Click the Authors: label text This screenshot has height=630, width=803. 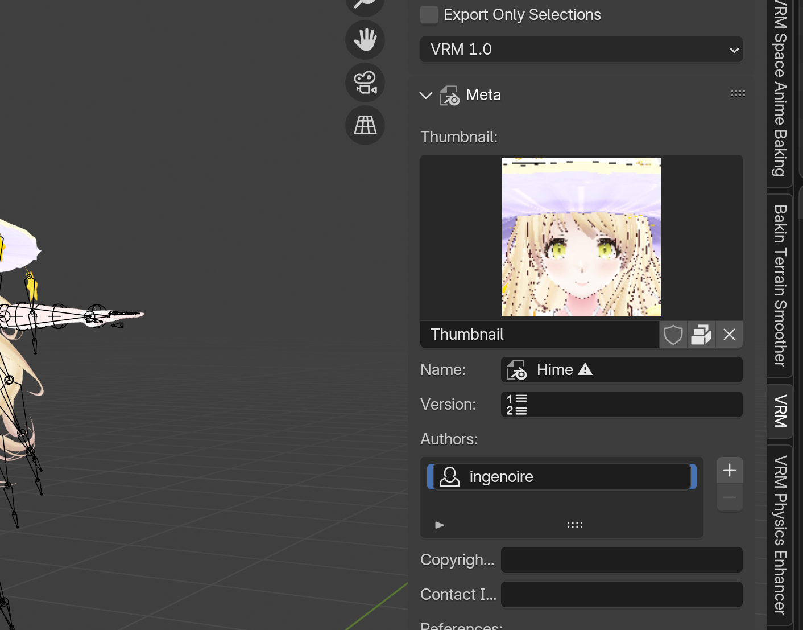point(449,439)
